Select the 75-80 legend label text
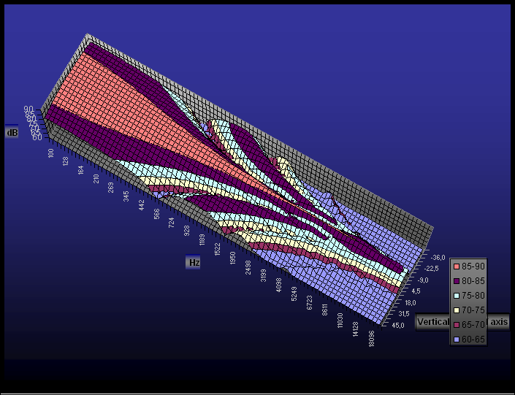Viewport: 515px width, 395px height. pos(473,296)
